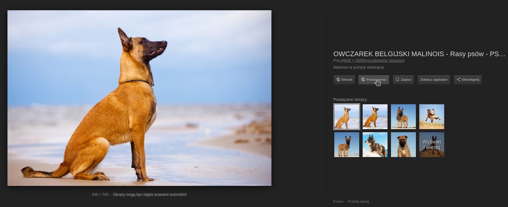Click Wyszukiwanie obrazem link

383,61
